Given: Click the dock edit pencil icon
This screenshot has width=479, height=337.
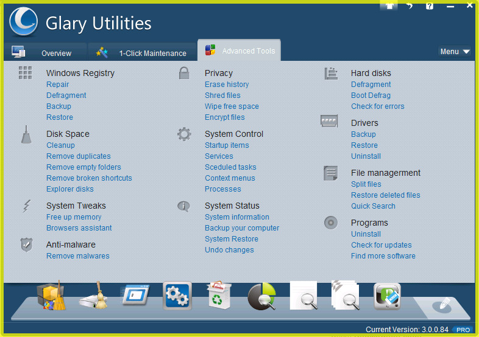Looking at the screenshot, I should point(442,304).
